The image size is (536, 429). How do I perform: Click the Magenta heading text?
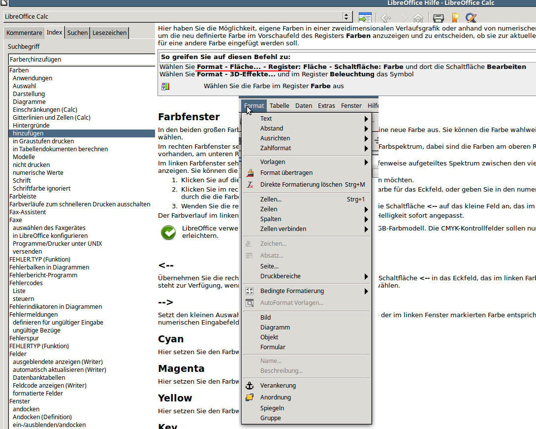pos(181,368)
